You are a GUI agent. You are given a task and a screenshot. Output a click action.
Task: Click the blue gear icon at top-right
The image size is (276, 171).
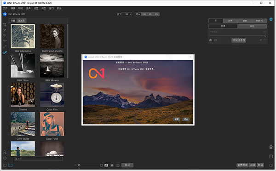271,19
